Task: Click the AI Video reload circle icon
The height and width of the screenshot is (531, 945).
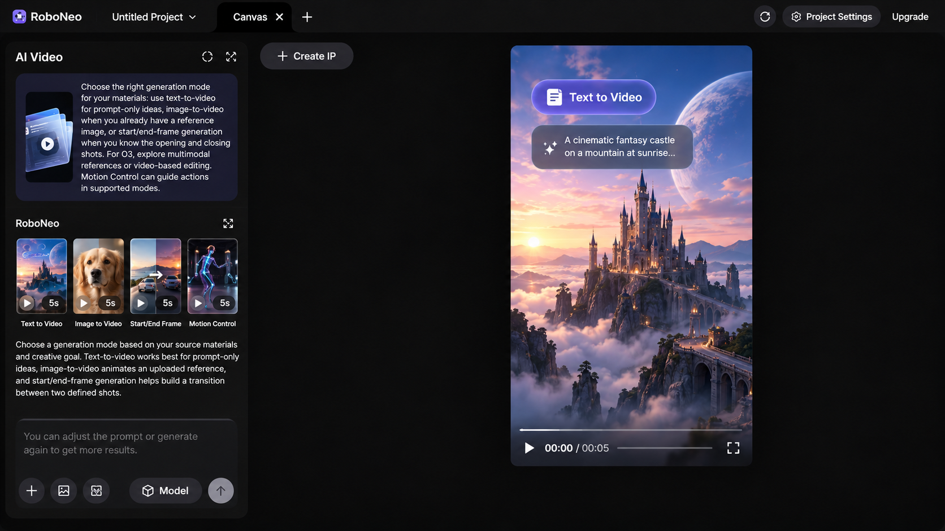Action: click(207, 56)
